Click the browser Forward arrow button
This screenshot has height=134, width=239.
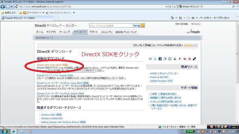click(8, 7)
